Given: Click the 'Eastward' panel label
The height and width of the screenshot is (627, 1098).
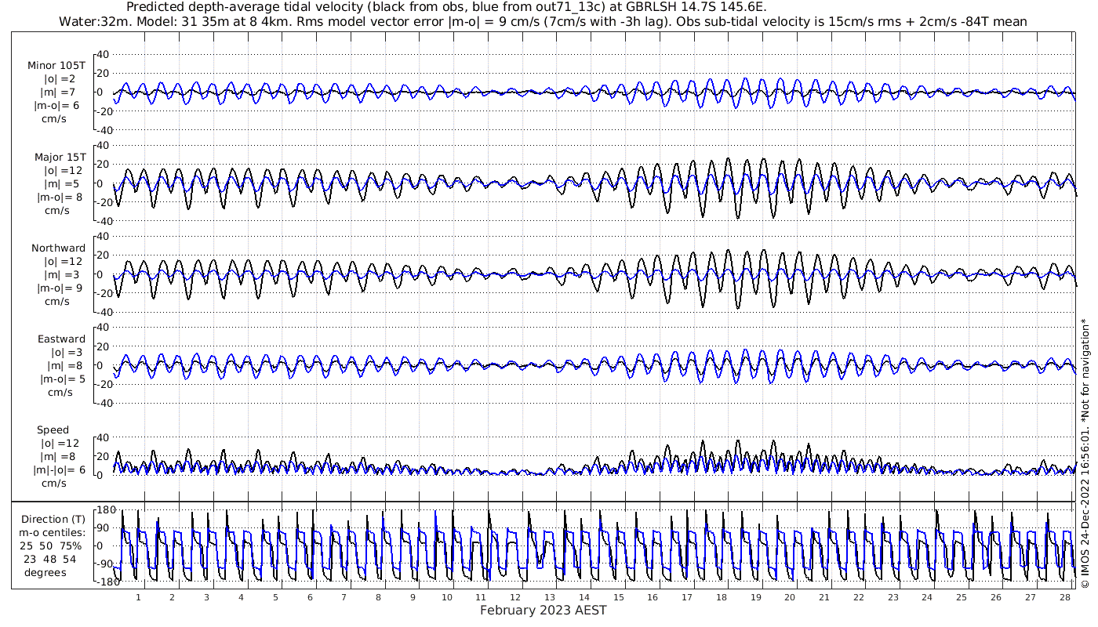Looking at the screenshot, I should 62,339.
